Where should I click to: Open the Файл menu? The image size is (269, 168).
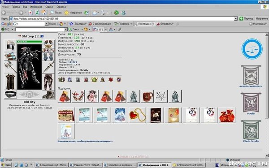[x=5, y=7]
